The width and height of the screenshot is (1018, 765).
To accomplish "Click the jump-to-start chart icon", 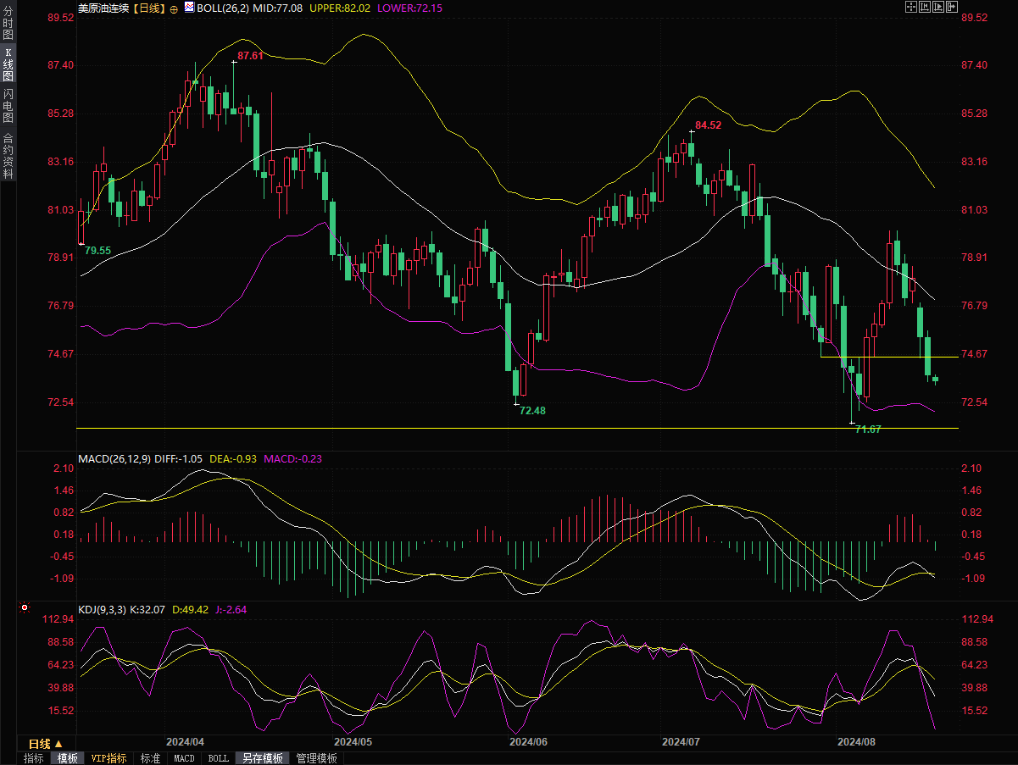I will [x=925, y=8].
